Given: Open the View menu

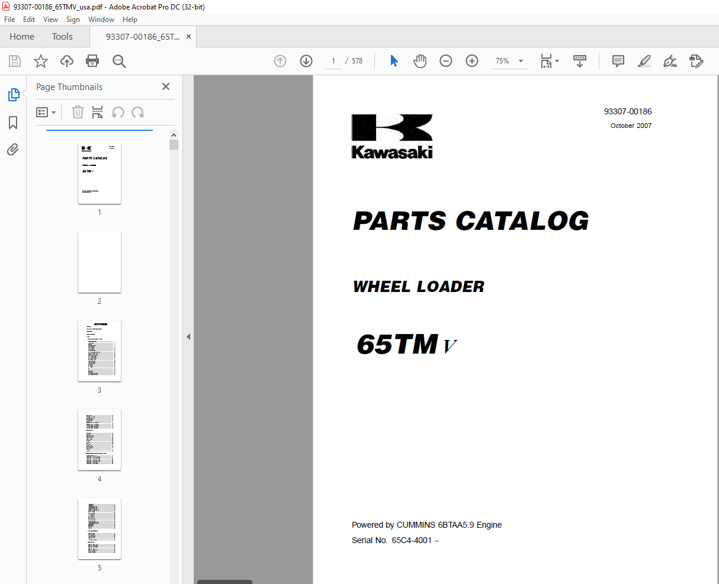Looking at the screenshot, I should [x=50, y=20].
